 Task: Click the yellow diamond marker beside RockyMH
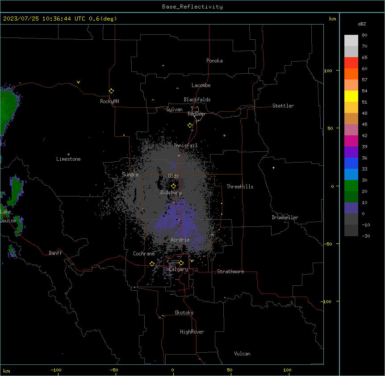[x=111, y=91]
